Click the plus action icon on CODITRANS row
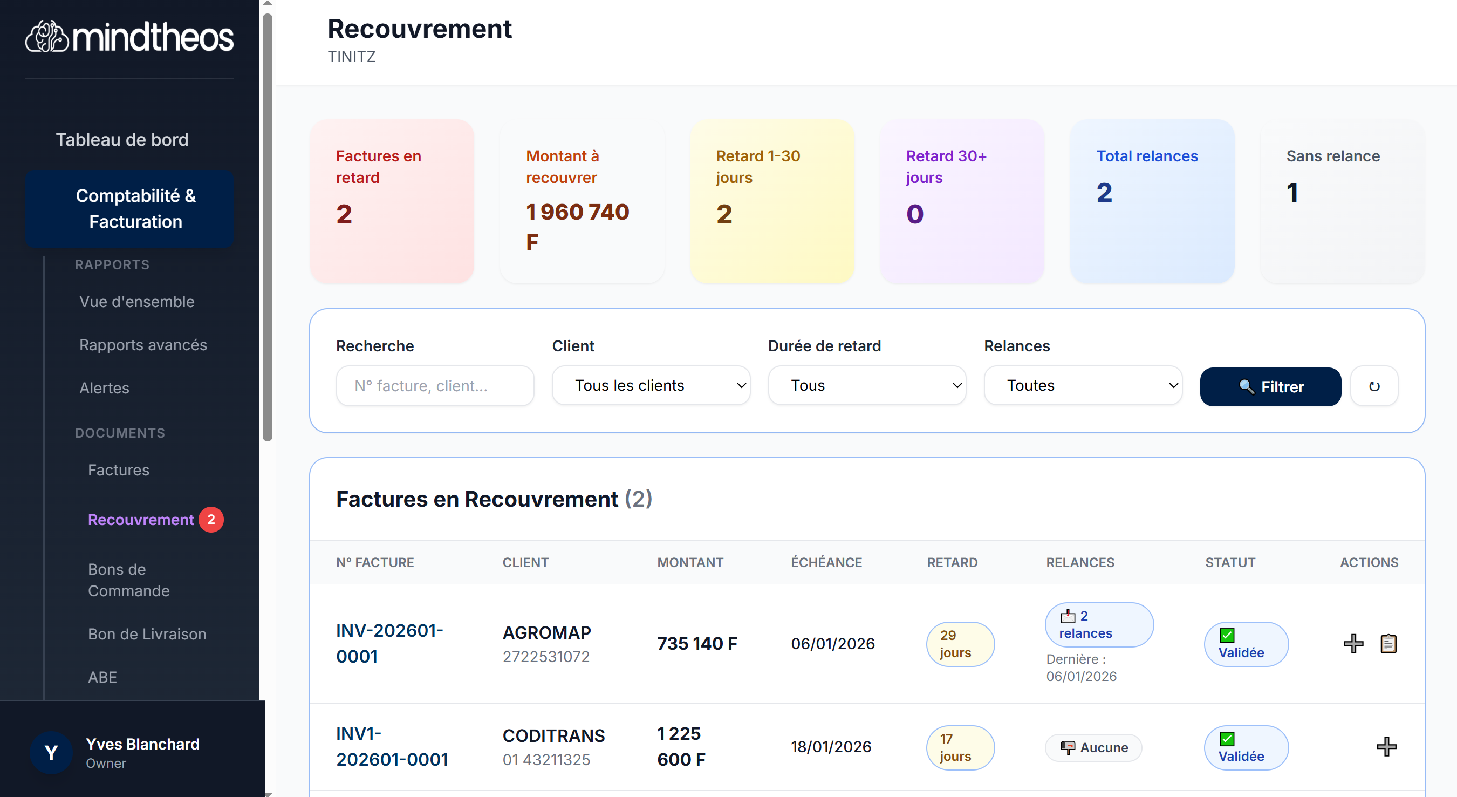Screen dimensions: 1457x797 tap(1387, 747)
